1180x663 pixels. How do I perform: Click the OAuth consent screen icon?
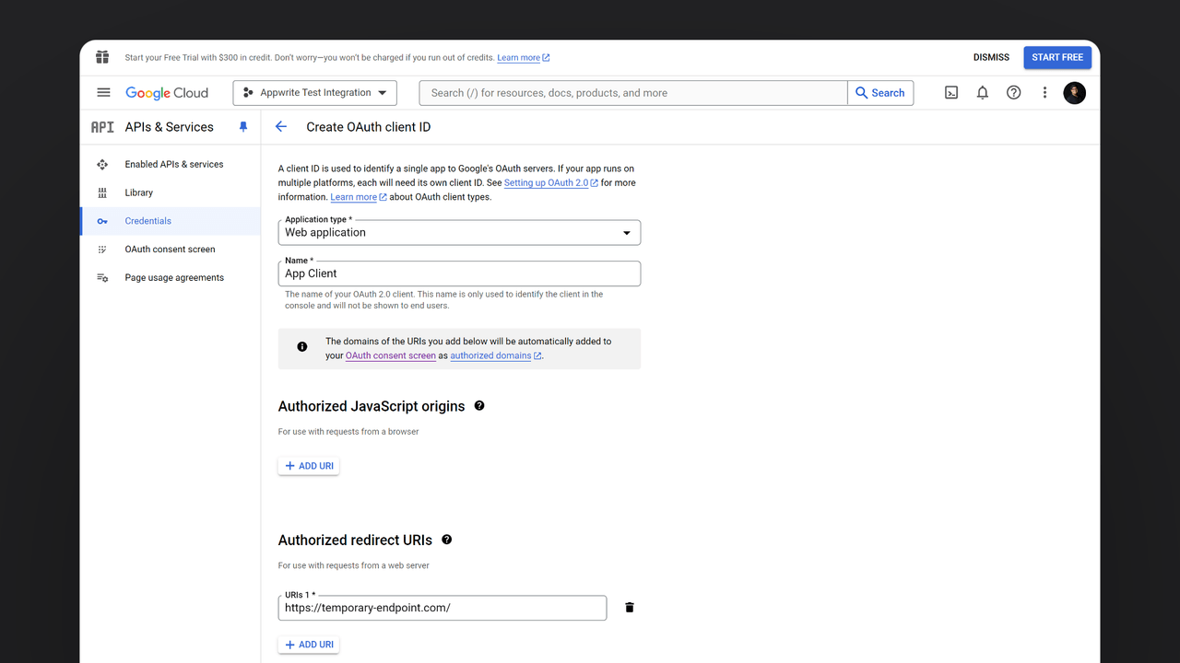pyautogui.click(x=102, y=250)
